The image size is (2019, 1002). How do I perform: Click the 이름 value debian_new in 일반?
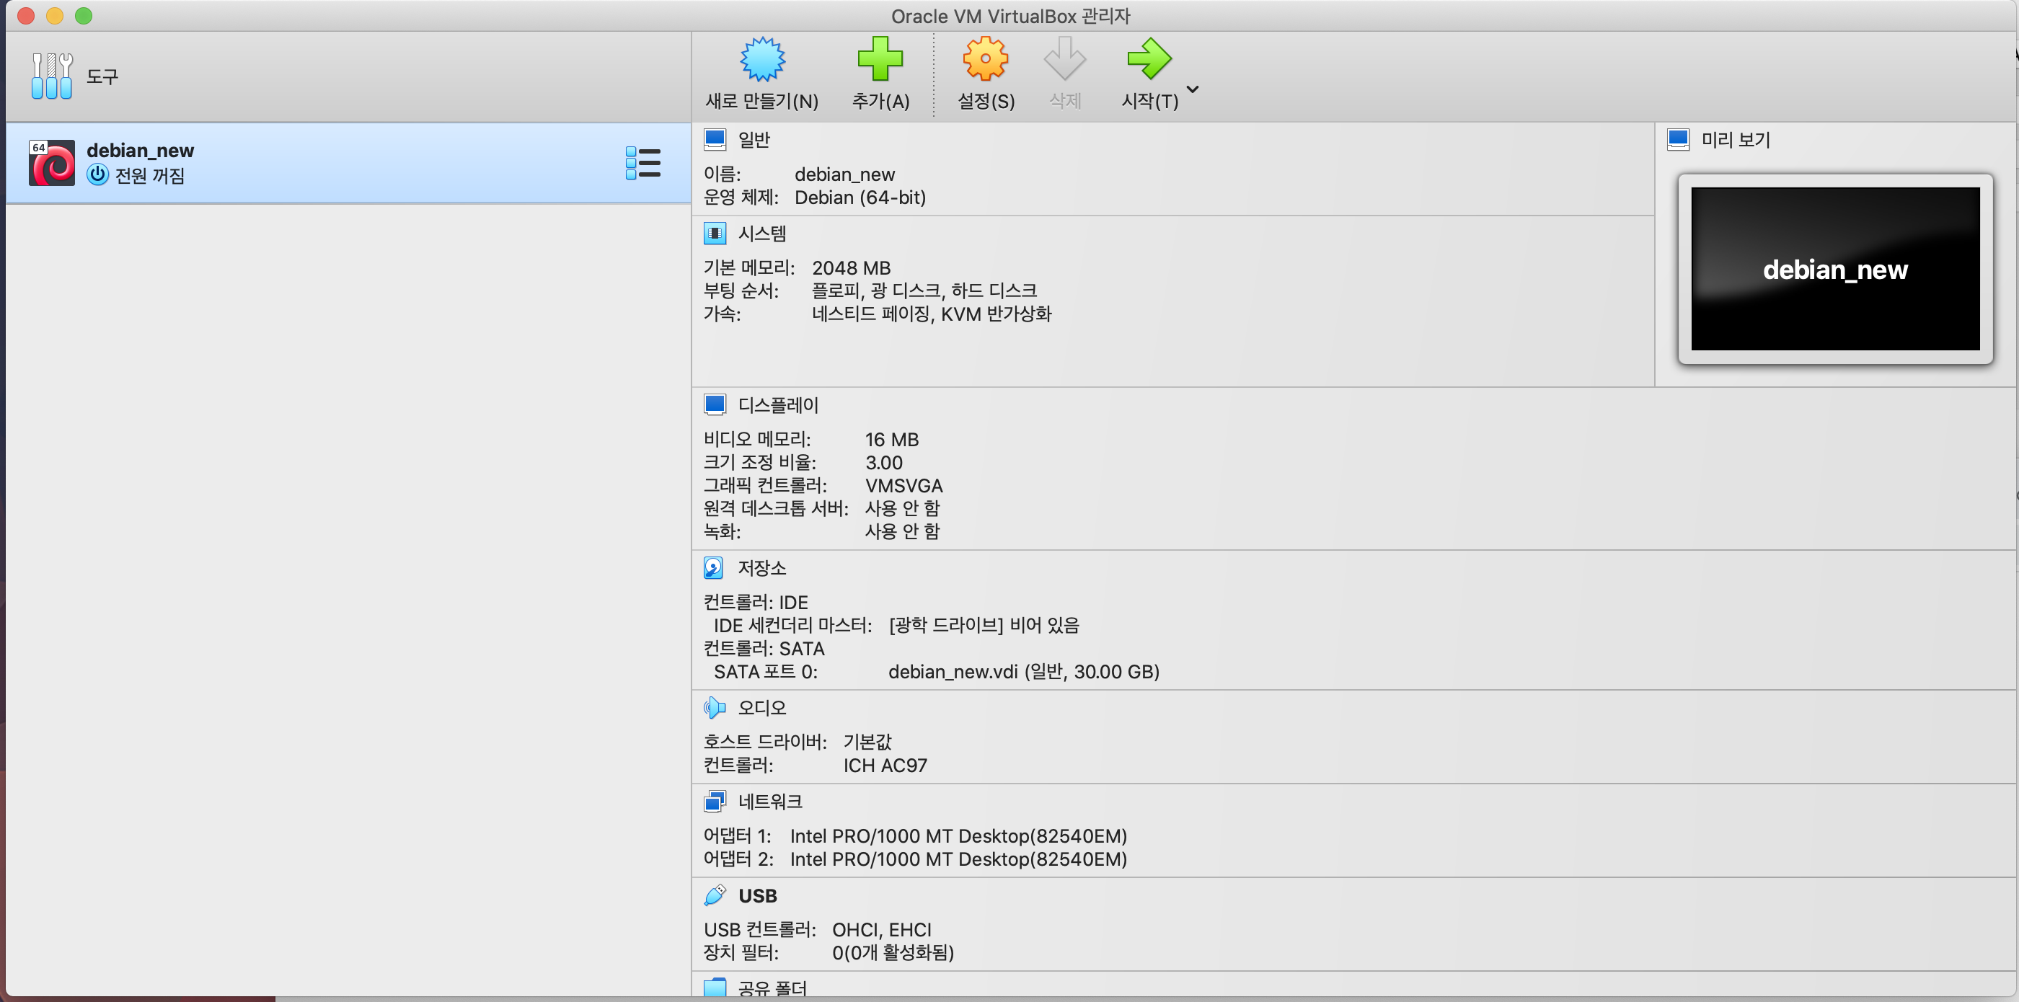pyautogui.click(x=844, y=174)
